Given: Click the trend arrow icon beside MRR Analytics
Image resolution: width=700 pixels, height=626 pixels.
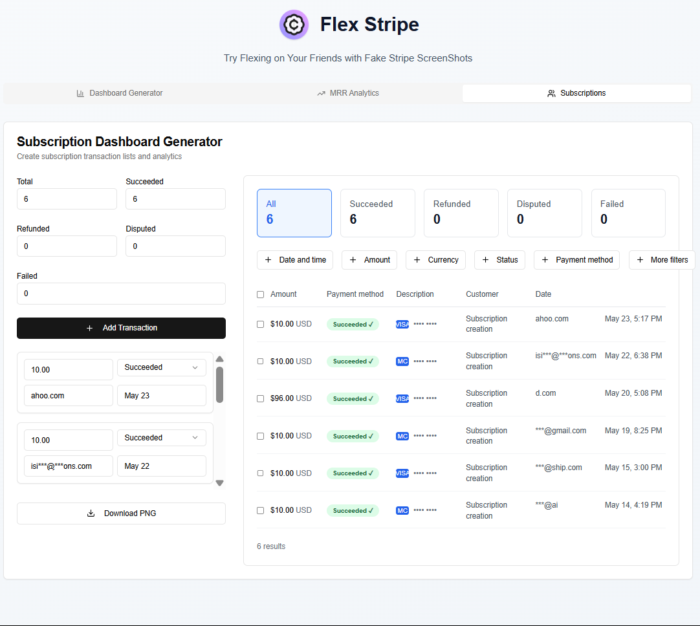Looking at the screenshot, I should click(x=321, y=93).
